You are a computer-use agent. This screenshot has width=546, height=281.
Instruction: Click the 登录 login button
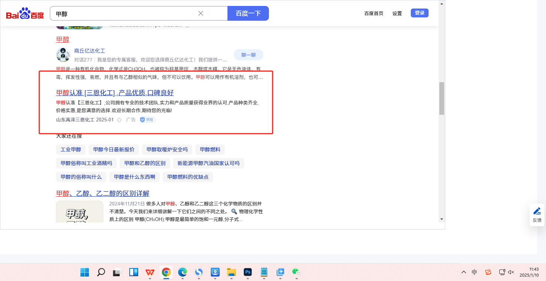pyautogui.click(x=419, y=13)
